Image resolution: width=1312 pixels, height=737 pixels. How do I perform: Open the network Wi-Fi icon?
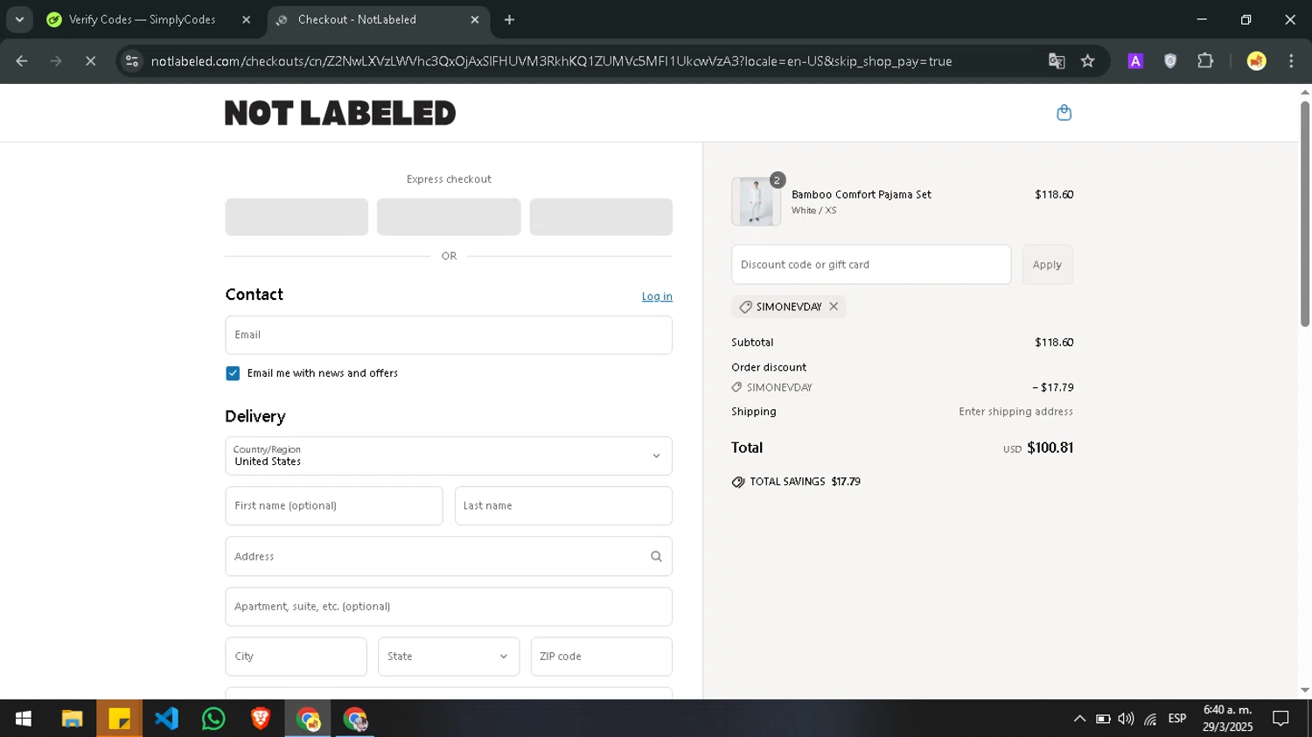[1150, 719]
